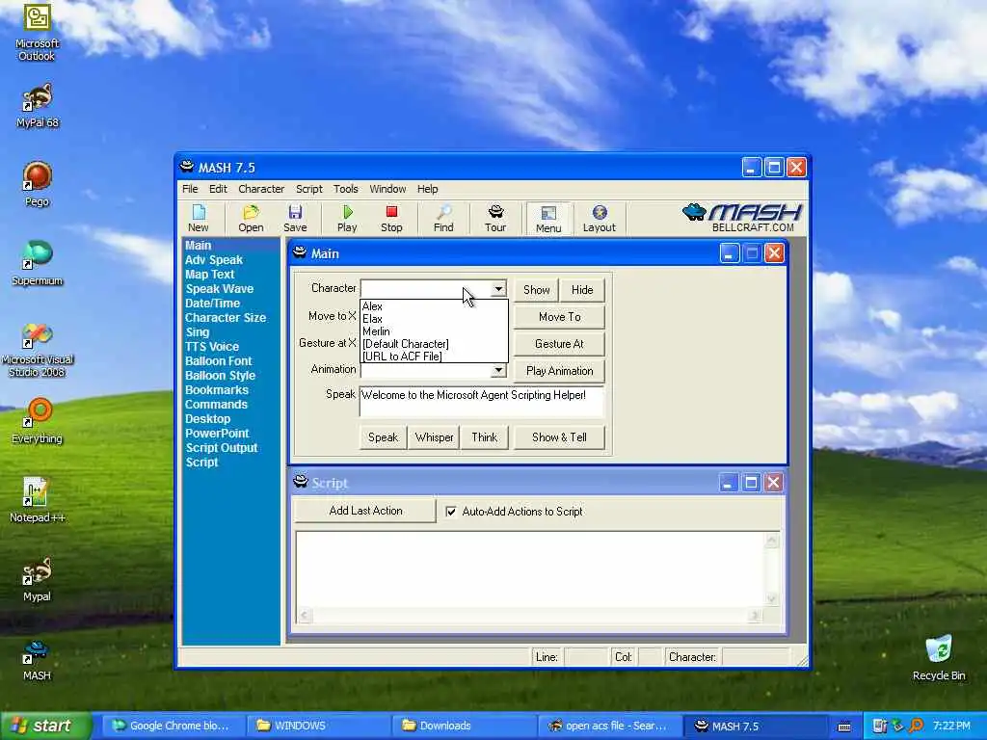Open the Window menu

coord(387,189)
